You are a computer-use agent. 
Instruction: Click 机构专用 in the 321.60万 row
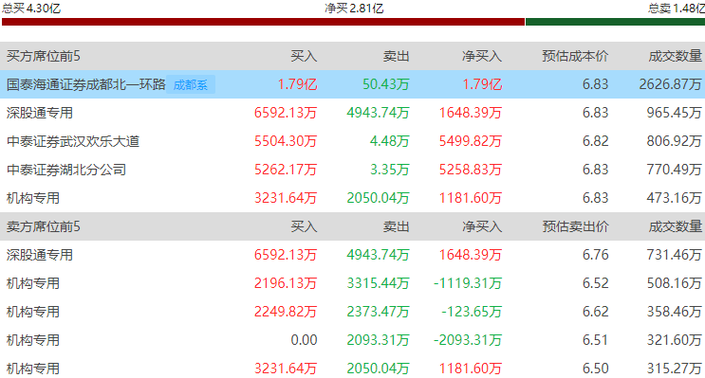tap(33, 340)
